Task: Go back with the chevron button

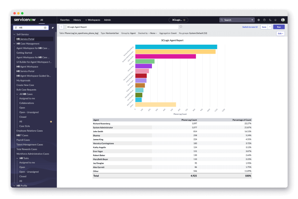Action: (61, 27)
